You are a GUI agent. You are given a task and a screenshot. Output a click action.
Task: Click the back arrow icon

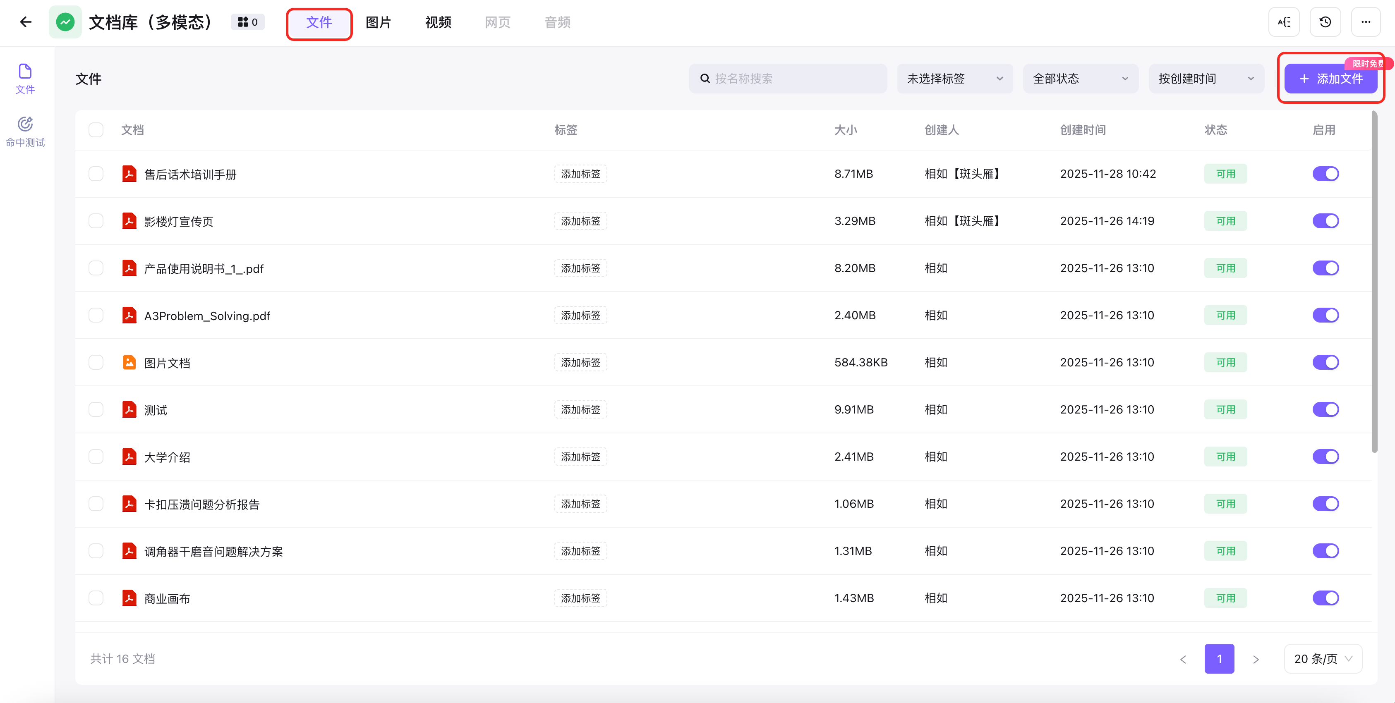coord(26,22)
